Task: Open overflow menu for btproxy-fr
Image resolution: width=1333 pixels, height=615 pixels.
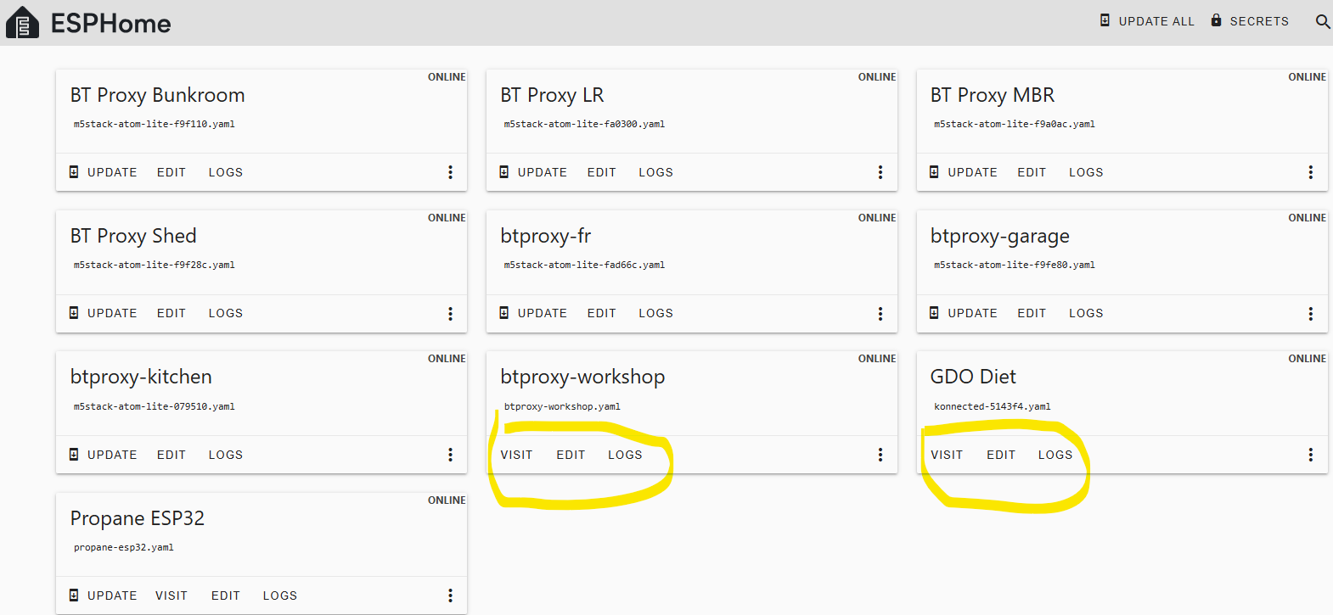Action: [x=880, y=314]
